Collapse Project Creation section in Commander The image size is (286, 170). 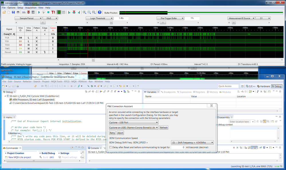coord(6,153)
